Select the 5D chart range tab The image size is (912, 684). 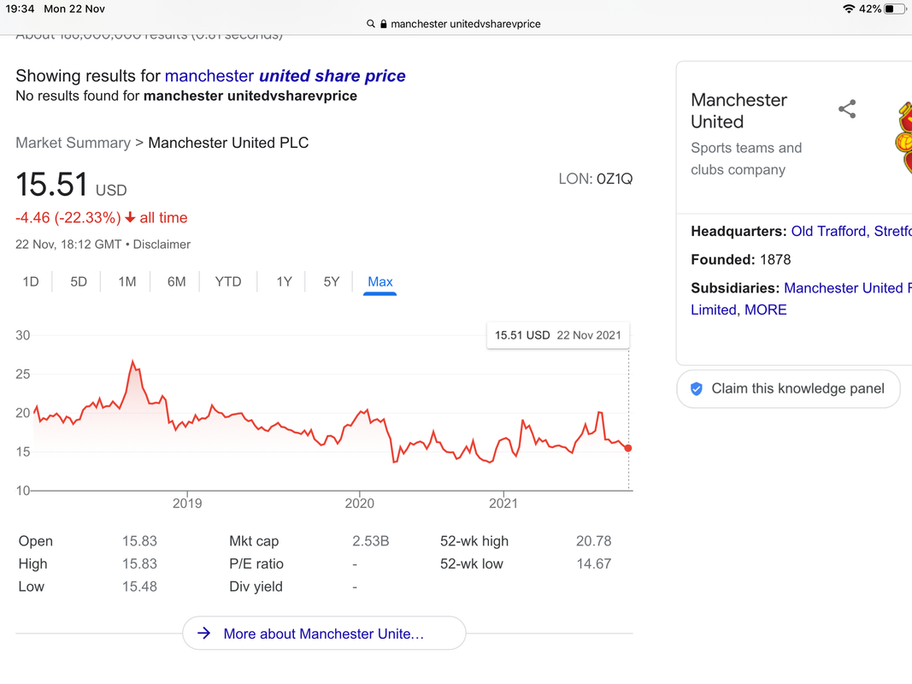[79, 282]
